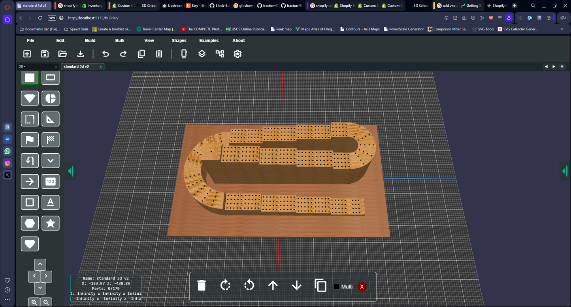
Task: Select the U-turn arrow tool
Action: (x=30, y=161)
